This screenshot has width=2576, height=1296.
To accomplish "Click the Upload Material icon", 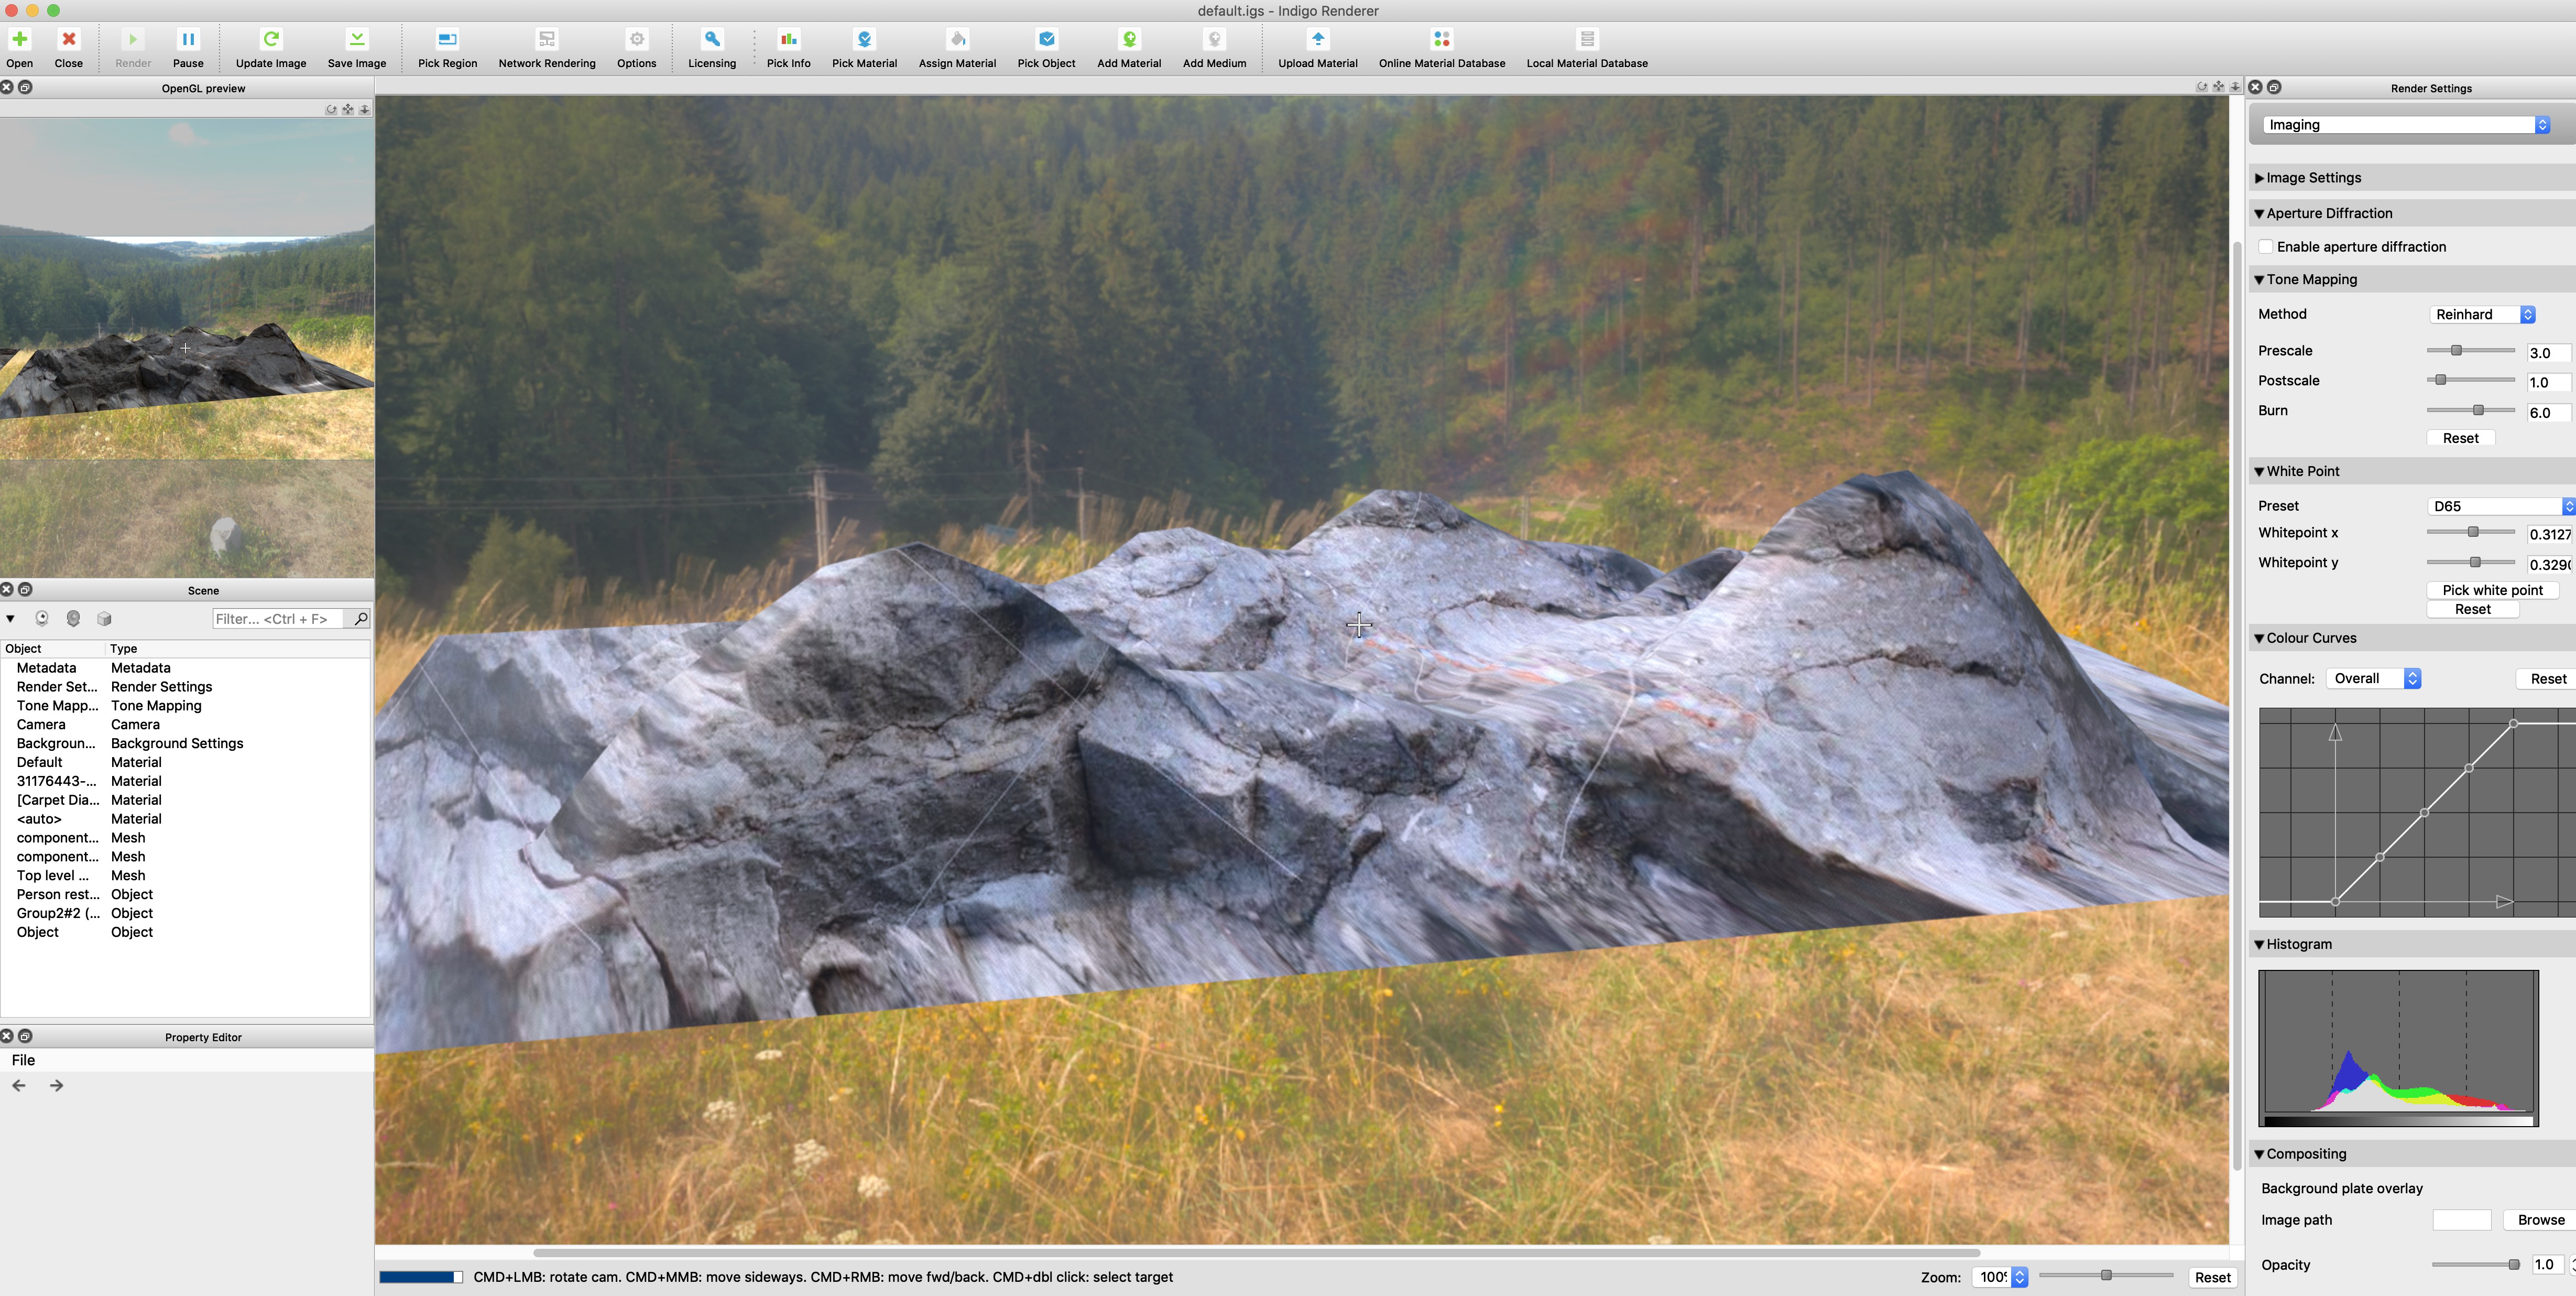I will click(x=1317, y=40).
